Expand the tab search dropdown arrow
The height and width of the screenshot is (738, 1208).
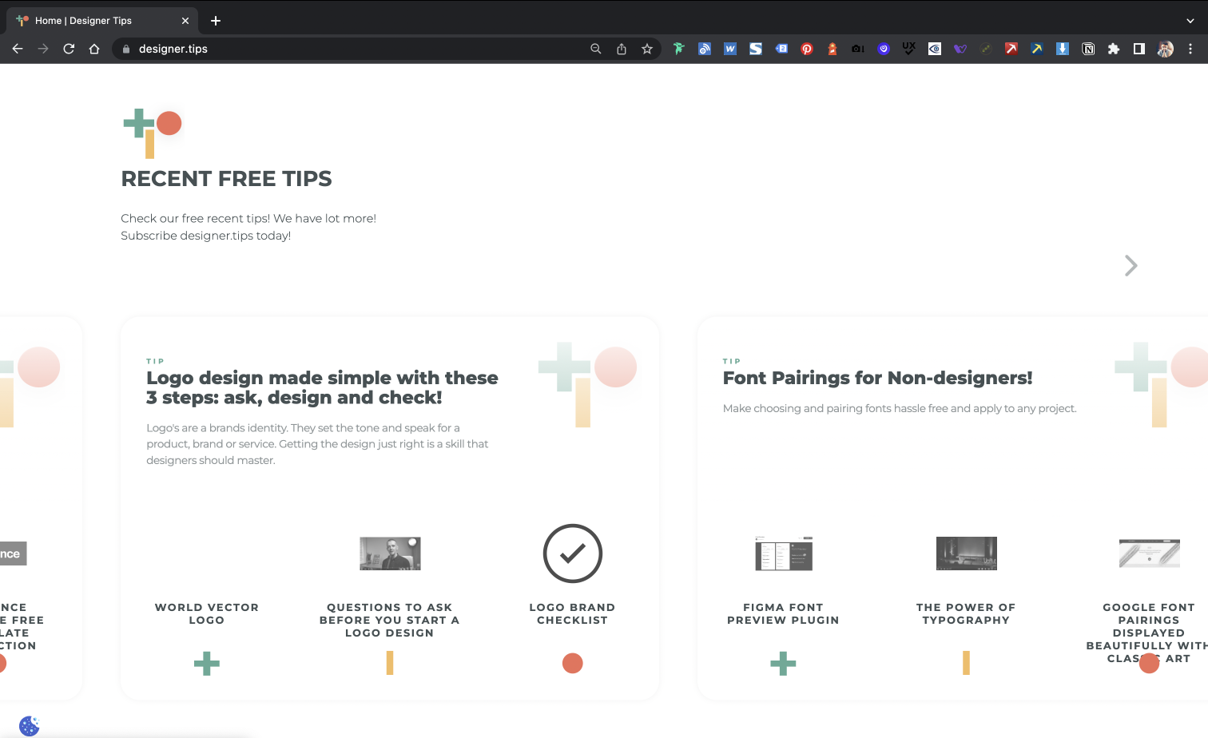coord(1190,20)
